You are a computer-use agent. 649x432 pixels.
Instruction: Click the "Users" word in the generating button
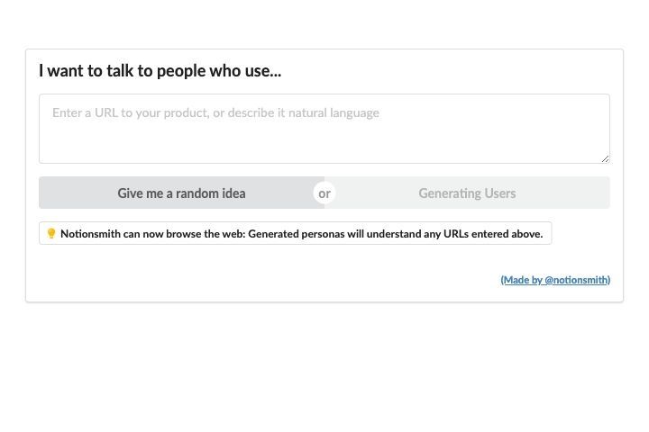(x=500, y=193)
